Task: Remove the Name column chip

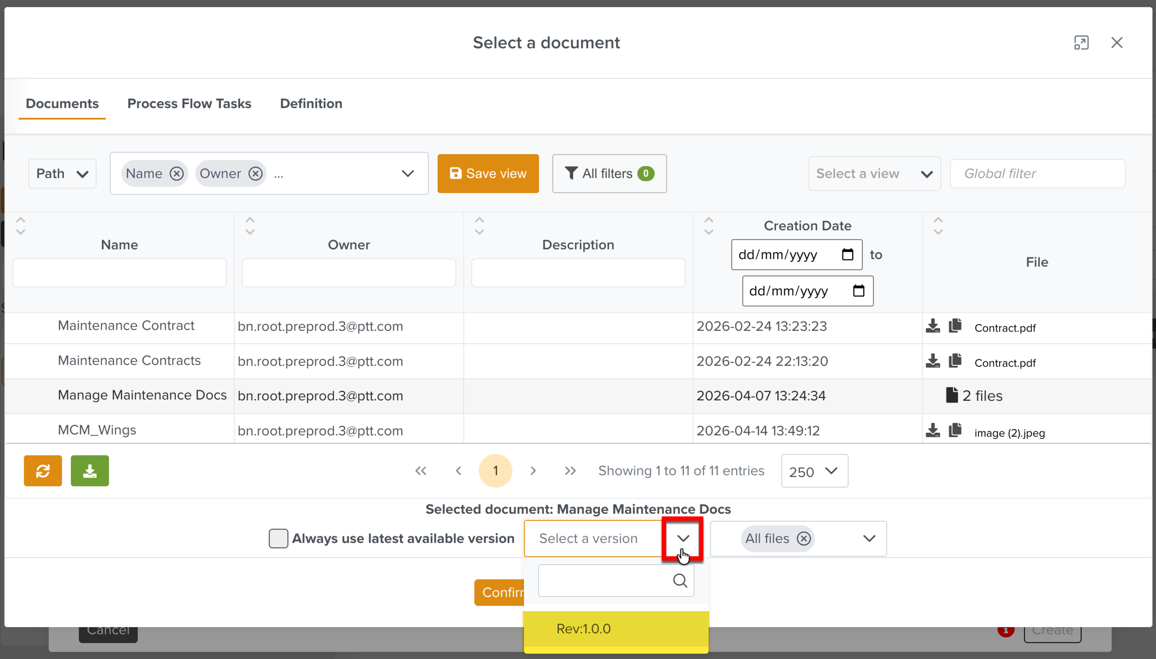Action: tap(177, 173)
